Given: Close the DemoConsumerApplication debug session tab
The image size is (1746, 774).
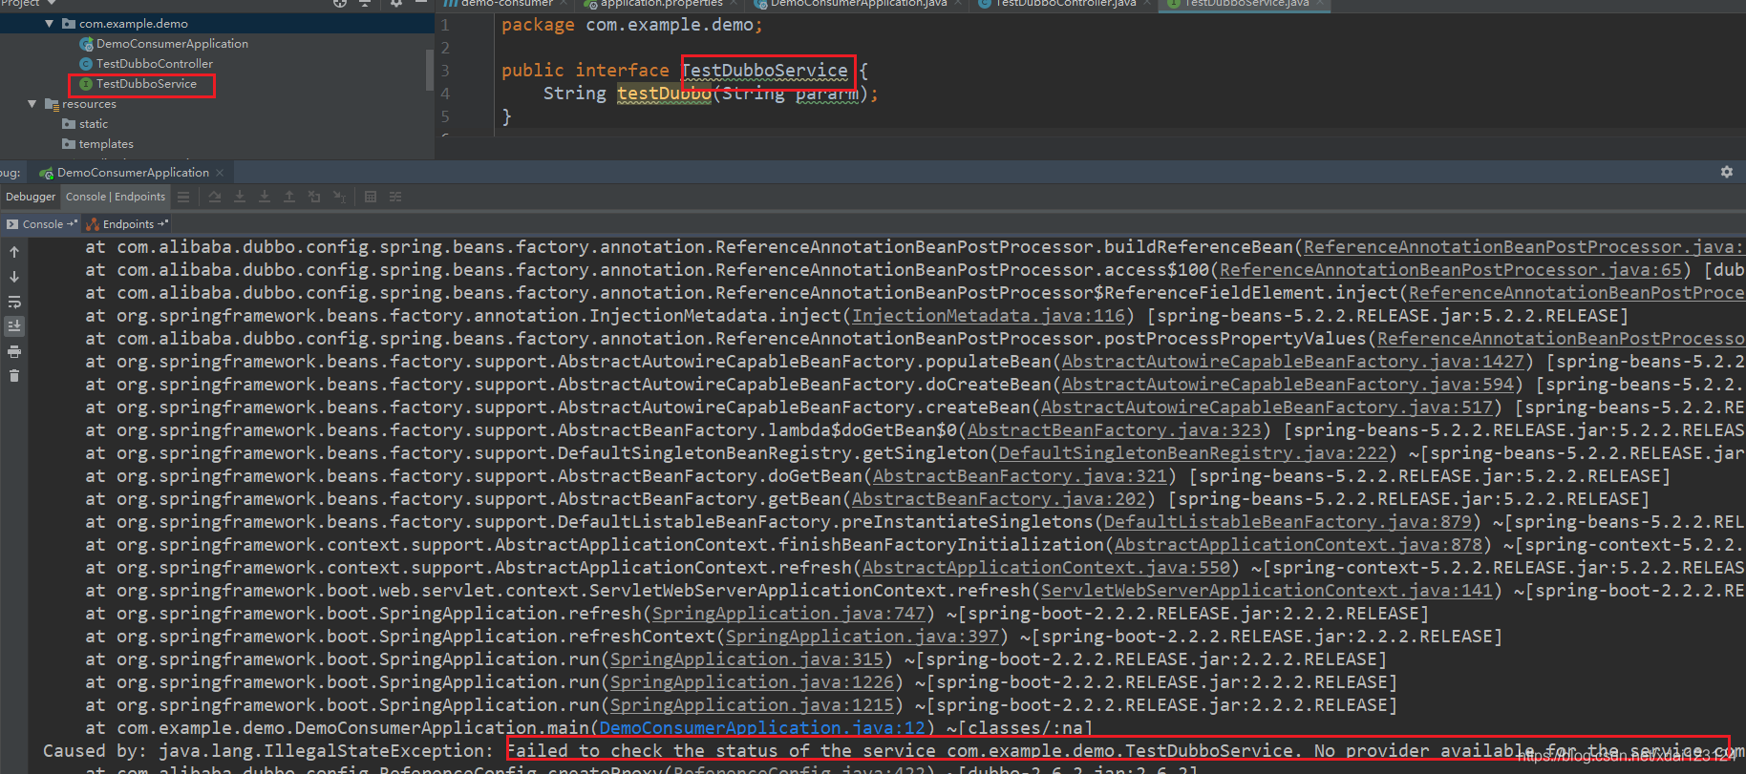Looking at the screenshot, I should [x=220, y=173].
